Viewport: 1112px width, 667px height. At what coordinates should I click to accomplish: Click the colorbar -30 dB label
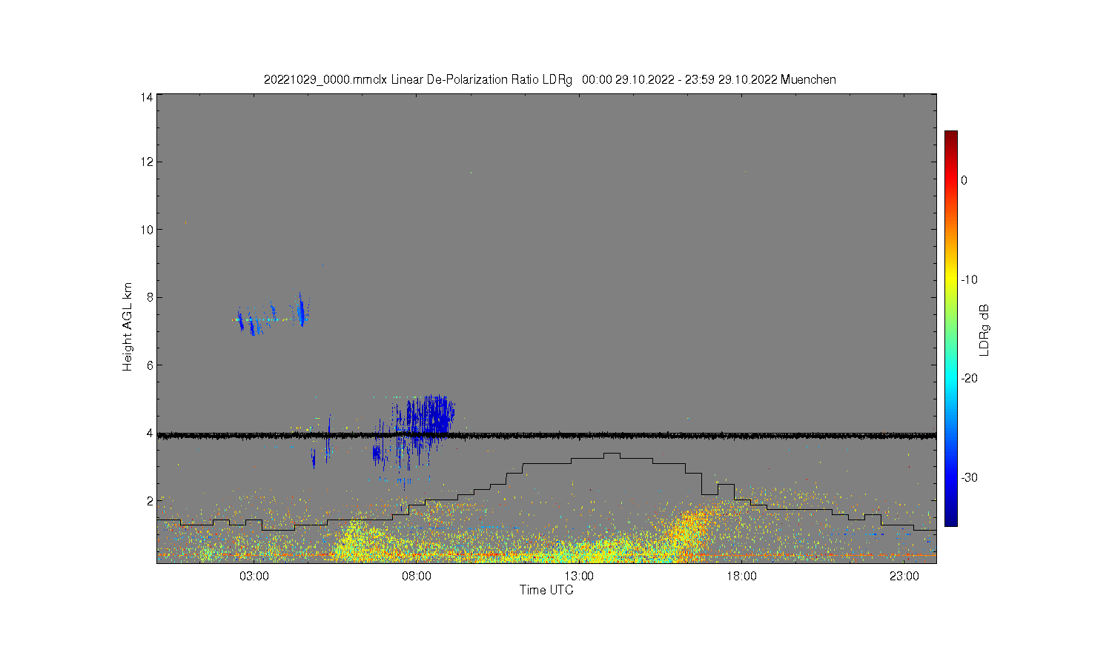[969, 477]
